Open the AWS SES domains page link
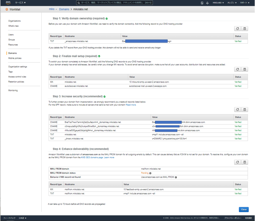Viewport: 255px width, 221px height. pyautogui.click(x=92, y=158)
